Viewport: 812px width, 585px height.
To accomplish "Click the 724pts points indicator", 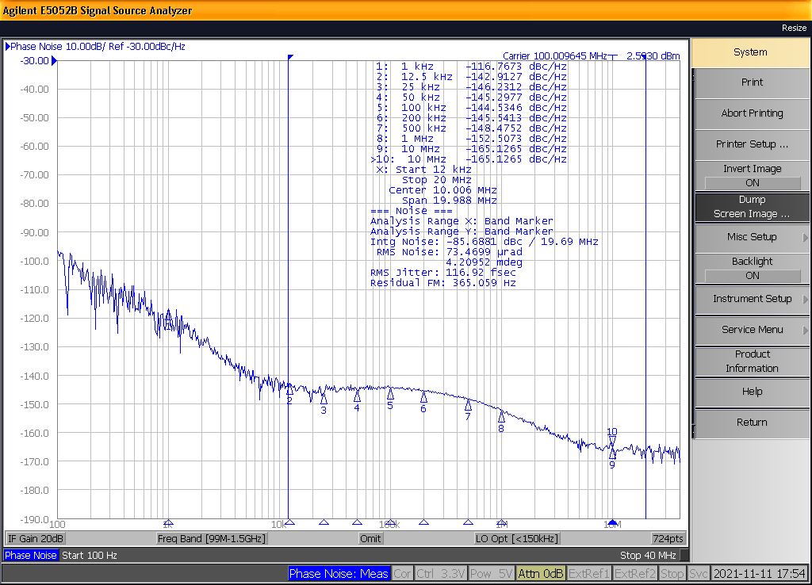I will coord(668,539).
